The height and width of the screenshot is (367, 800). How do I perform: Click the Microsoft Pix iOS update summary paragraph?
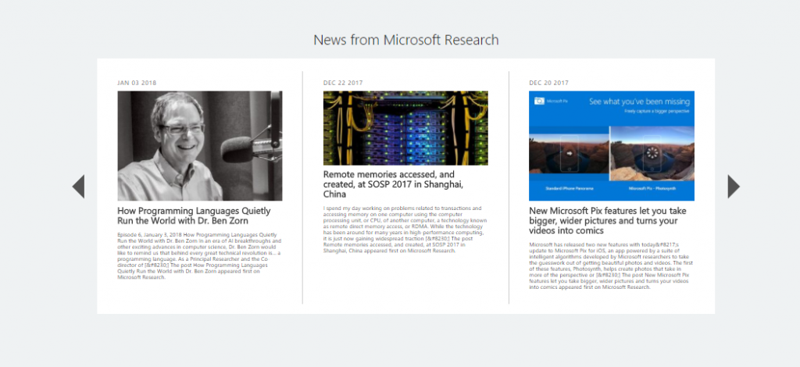(610, 265)
